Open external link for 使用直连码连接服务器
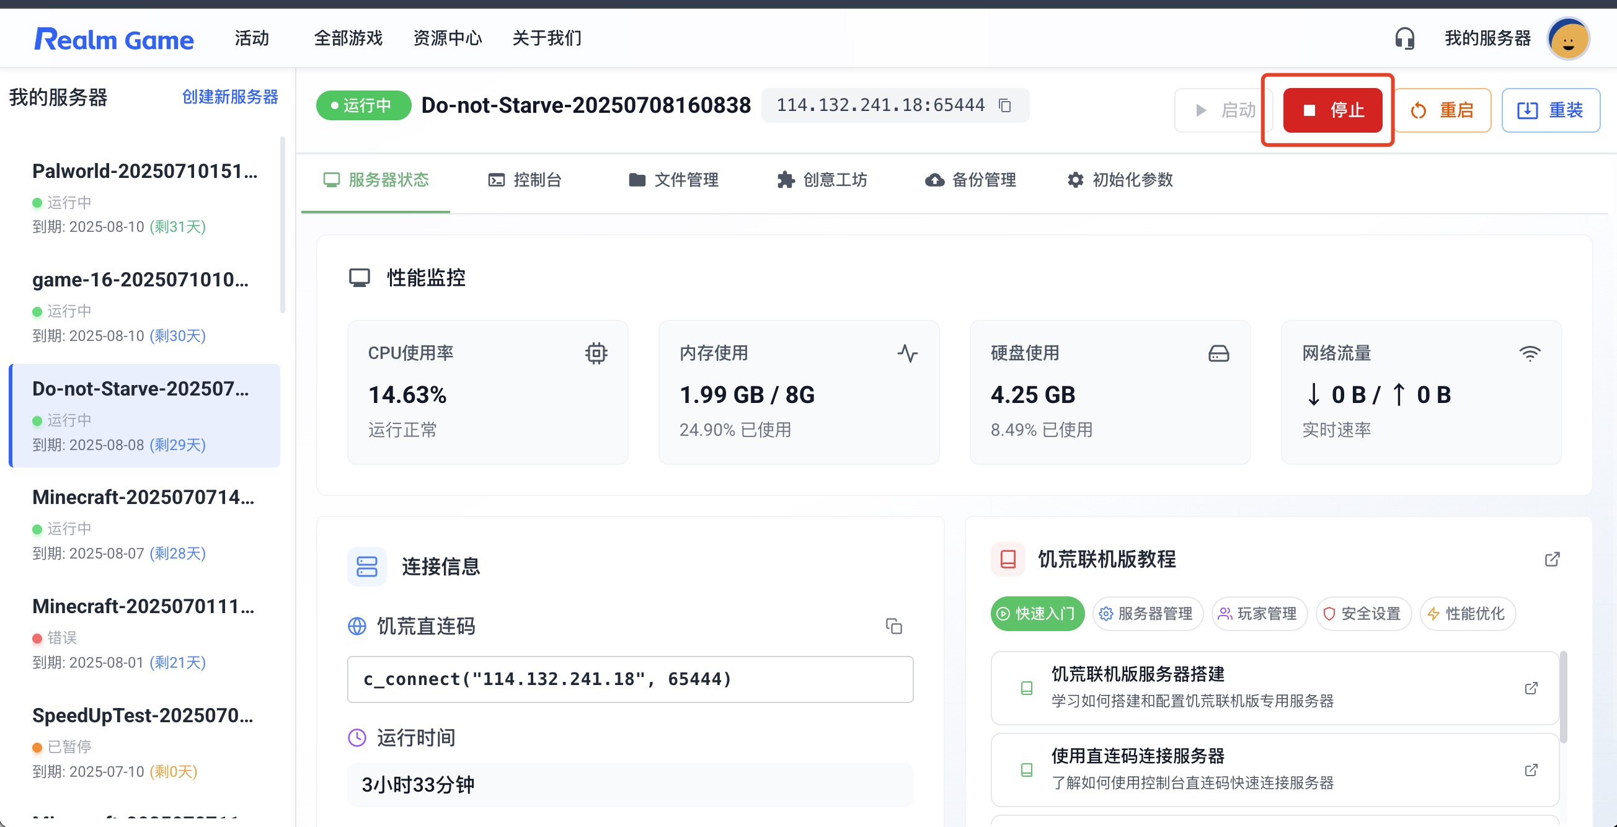Image resolution: width=1617 pixels, height=827 pixels. (x=1531, y=770)
